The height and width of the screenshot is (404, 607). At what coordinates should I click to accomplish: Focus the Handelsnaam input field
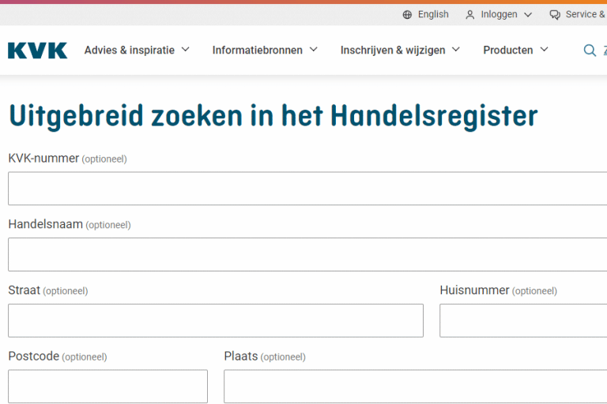[307, 254]
